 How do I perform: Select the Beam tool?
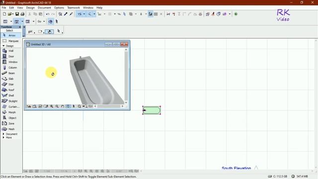pos(10,73)
